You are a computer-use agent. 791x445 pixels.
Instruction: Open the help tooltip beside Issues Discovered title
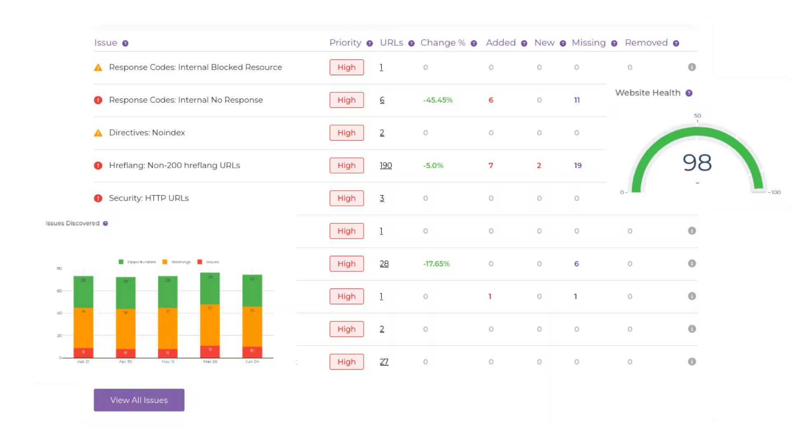[105, 223]
